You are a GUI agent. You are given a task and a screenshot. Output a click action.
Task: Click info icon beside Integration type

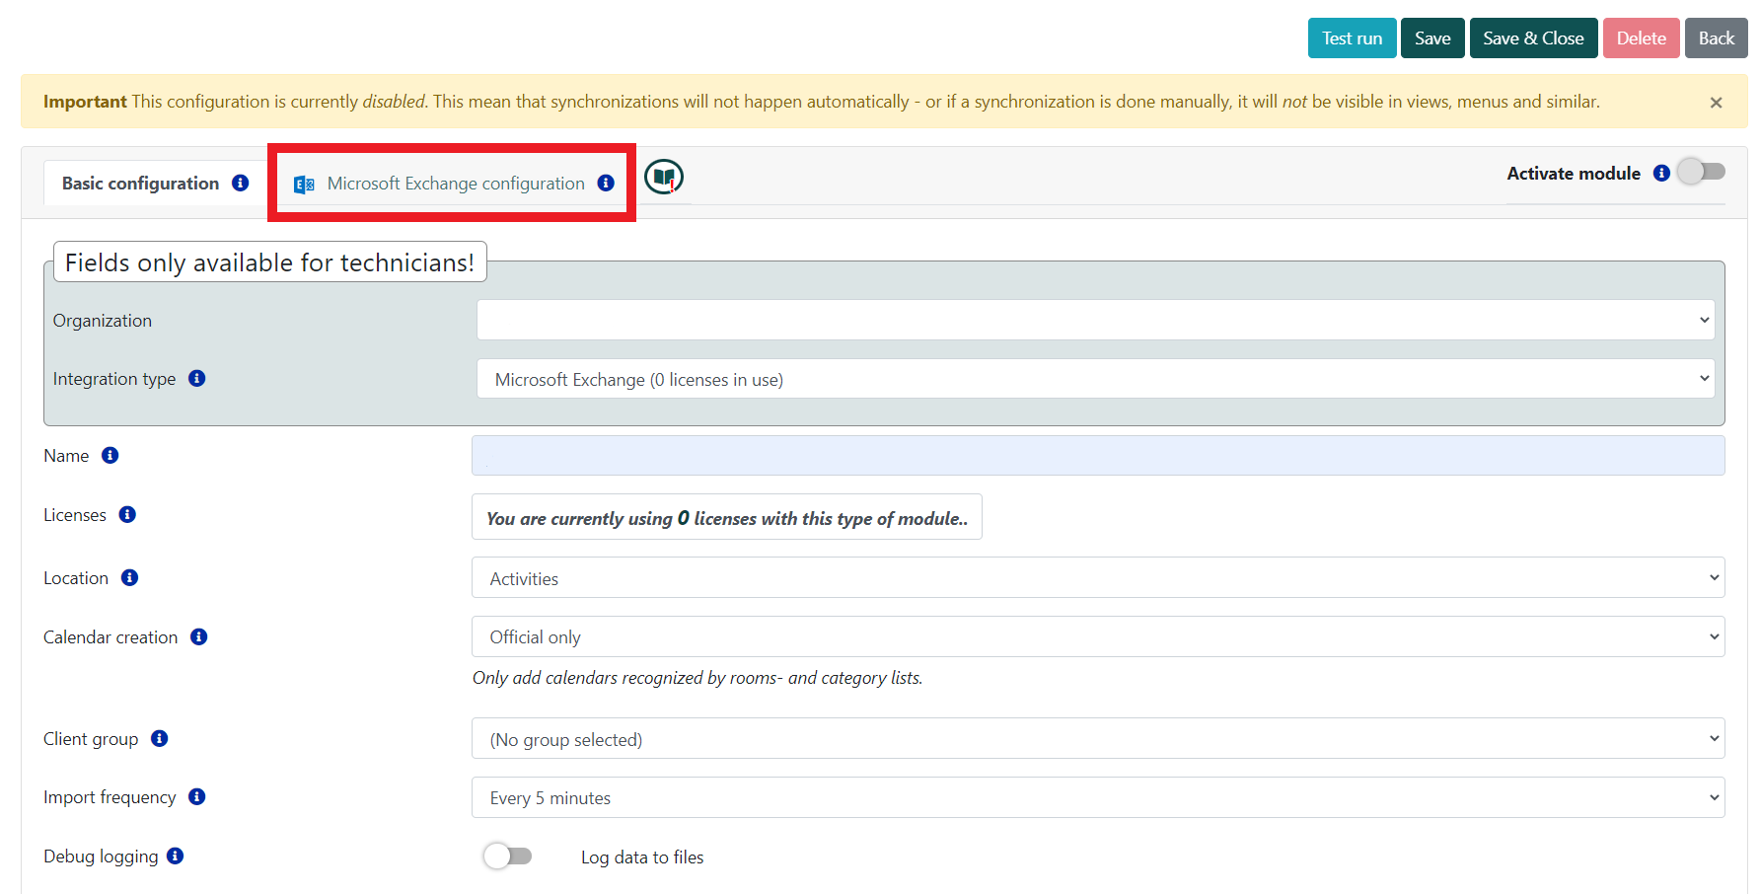click(x=196, y=378)
